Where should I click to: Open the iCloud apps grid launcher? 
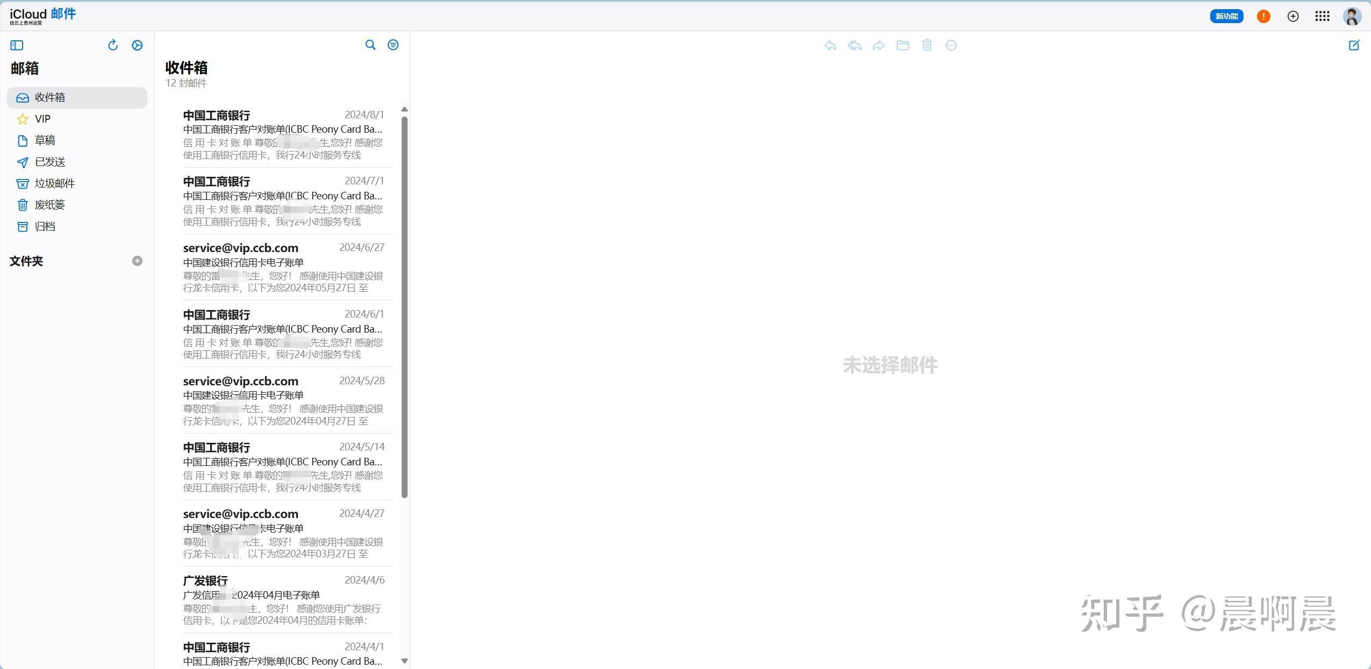coord(1323,16)
